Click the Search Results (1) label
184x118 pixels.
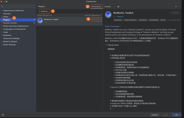tap(44, 15)
